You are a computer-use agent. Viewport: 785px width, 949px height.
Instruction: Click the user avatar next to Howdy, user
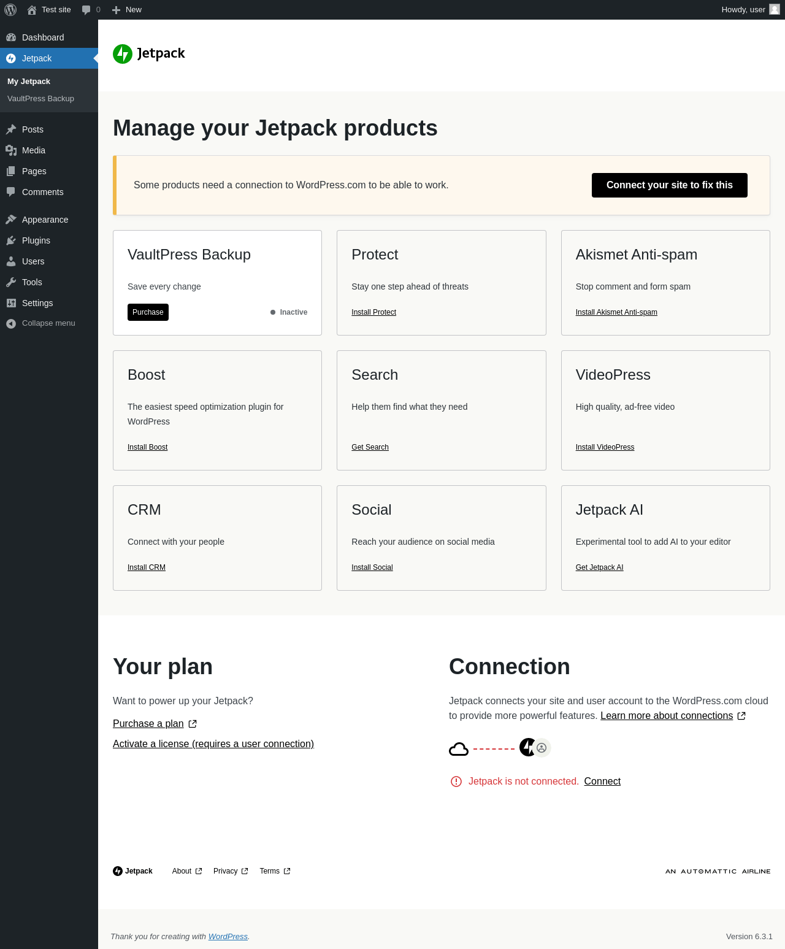click(x=775, y=9)
